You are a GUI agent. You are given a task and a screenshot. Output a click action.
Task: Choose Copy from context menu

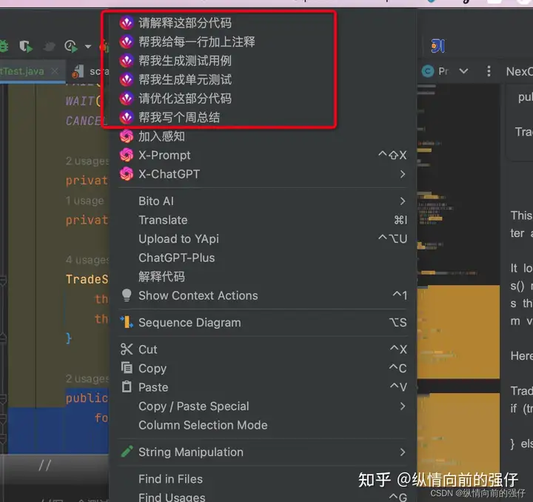pyautogui.click(x=262, y=369)
